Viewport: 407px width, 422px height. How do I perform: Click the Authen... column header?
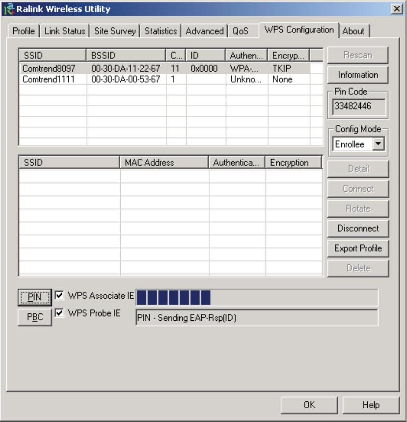(246, 55)
